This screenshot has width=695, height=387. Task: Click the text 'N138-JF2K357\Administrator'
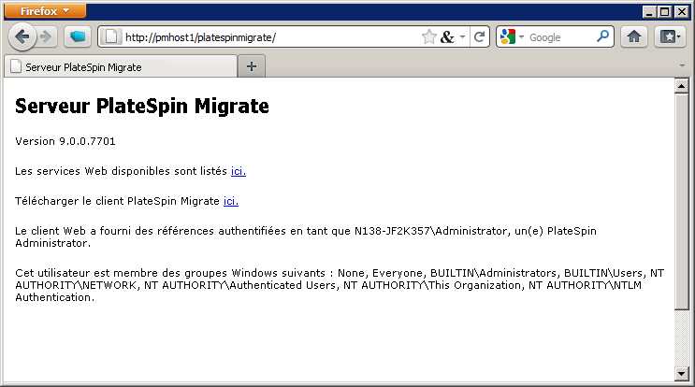tap(431, 231)
